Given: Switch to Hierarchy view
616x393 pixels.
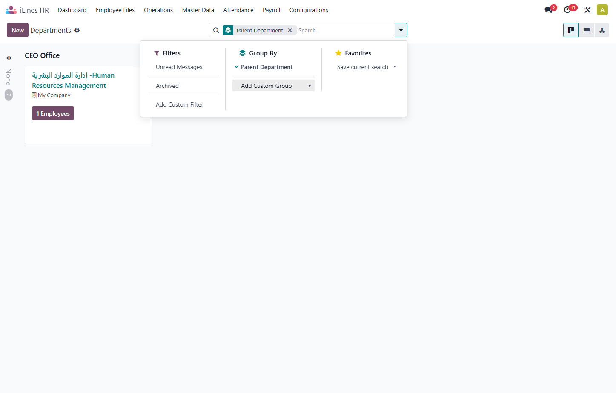Looking at the screenshot, I should coord(602,30).
